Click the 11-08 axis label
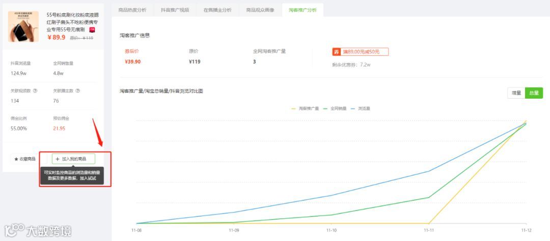Viewport: 550px width, 241px height. pyautogui.click(x=136, y=230)
